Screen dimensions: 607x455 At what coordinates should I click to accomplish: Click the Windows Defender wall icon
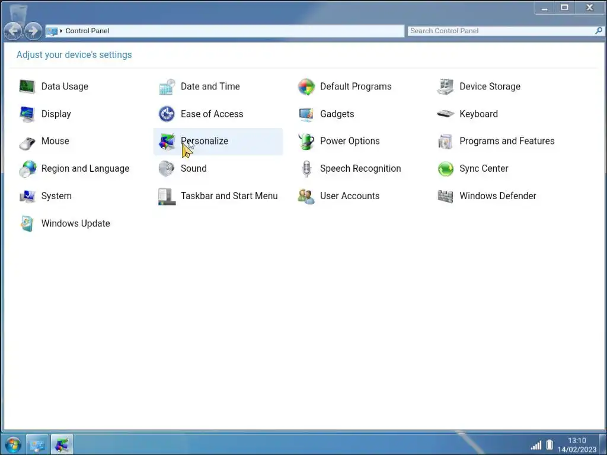pos(446,197)
